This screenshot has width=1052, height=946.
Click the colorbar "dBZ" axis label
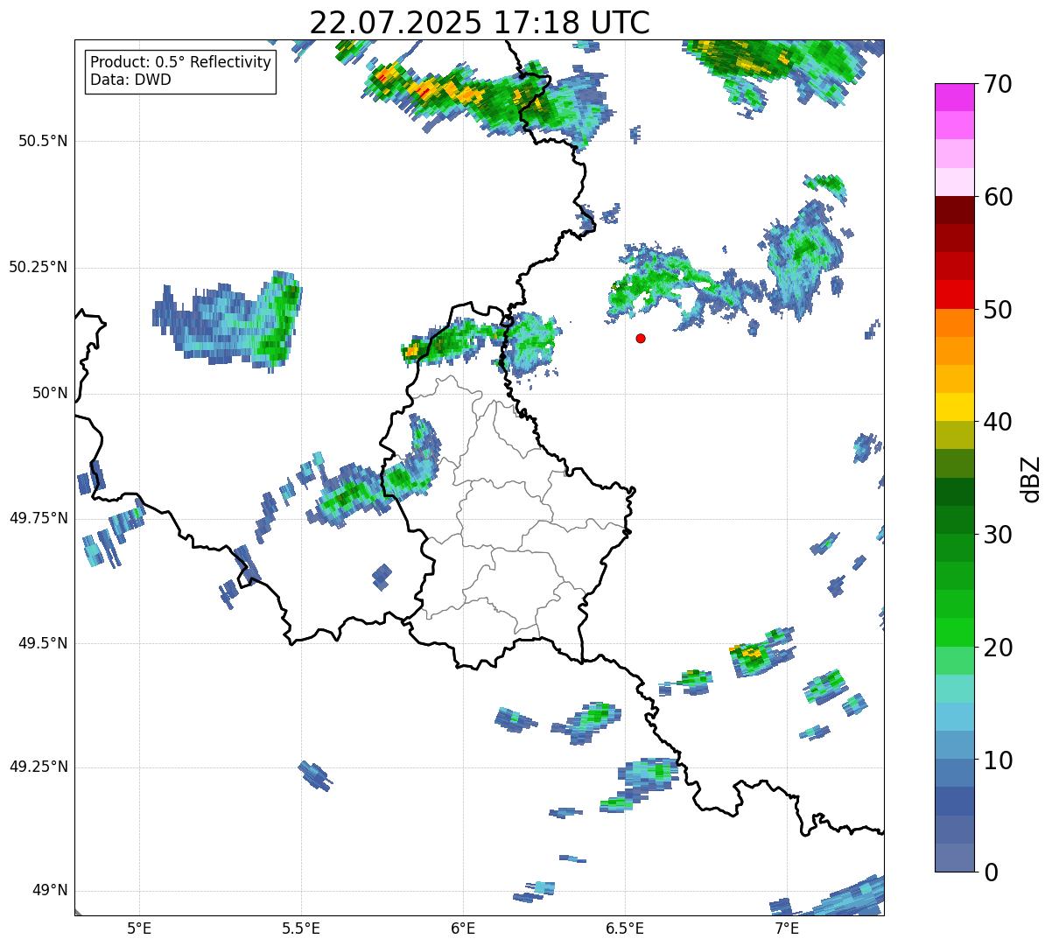[1031, 478]
